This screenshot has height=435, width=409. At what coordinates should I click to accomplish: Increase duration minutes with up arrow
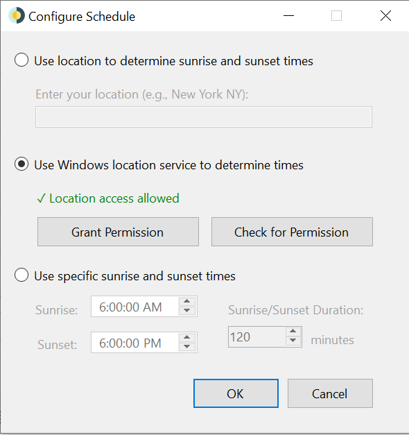(x=293, y=331)
